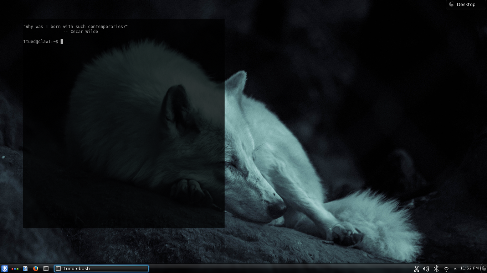Open the activities icon with three colored dots
Viewport: 487px width, 273px height.
pyautogui.click(x=15, y=269)
